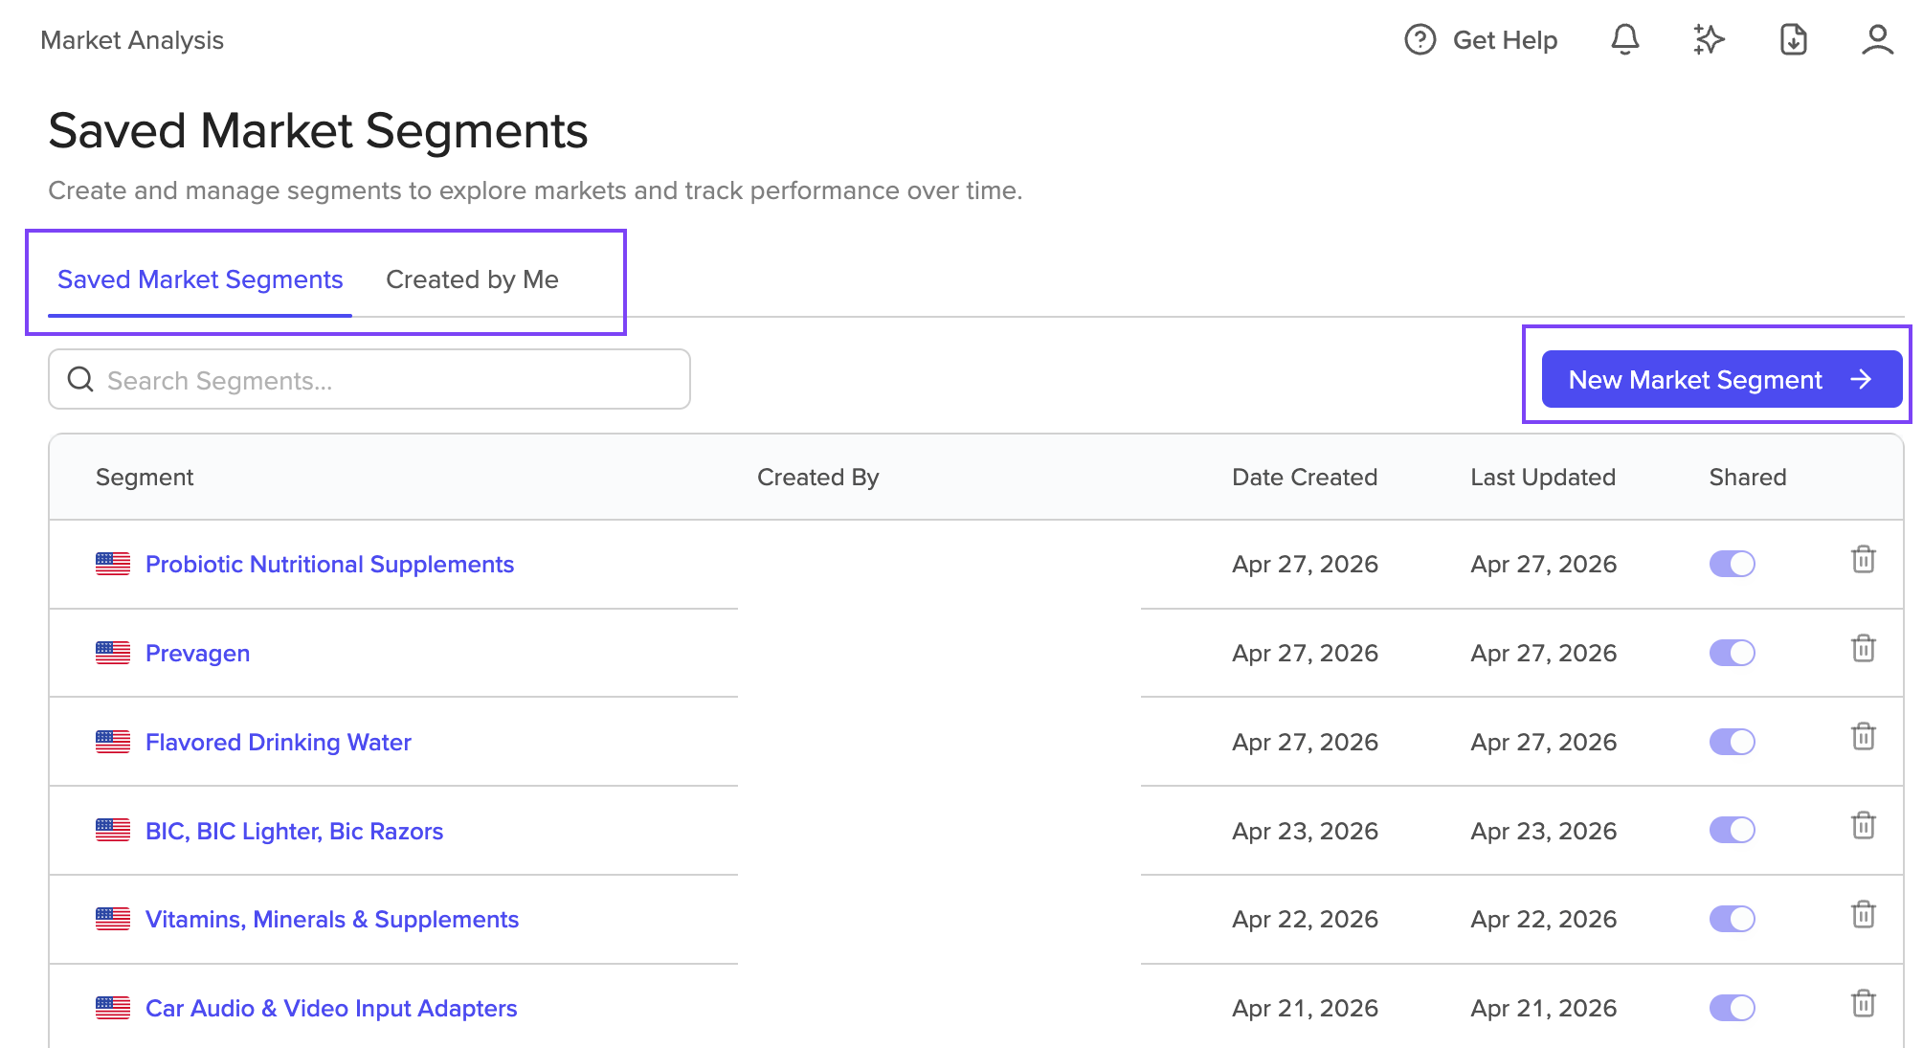Delete the Flavored Drinking Water segment

(x=1863, y=736)
